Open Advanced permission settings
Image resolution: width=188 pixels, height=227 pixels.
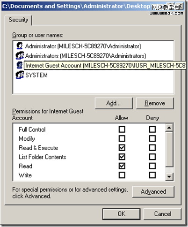click(153, 192)
